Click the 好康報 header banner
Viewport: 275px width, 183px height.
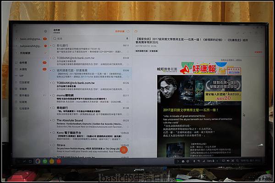199,68
